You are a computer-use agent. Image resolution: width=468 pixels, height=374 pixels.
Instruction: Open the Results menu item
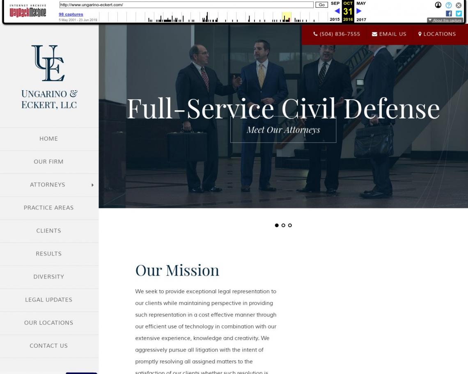(49, 253)
